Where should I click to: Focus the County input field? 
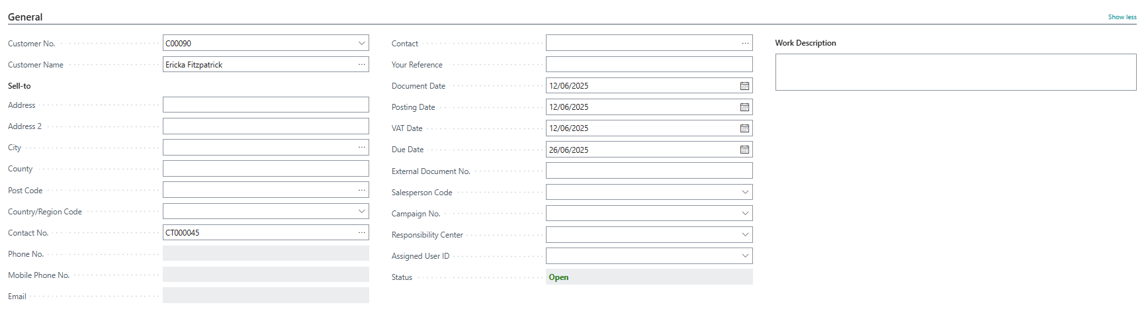pyautogui.click(x=266, y=168)
